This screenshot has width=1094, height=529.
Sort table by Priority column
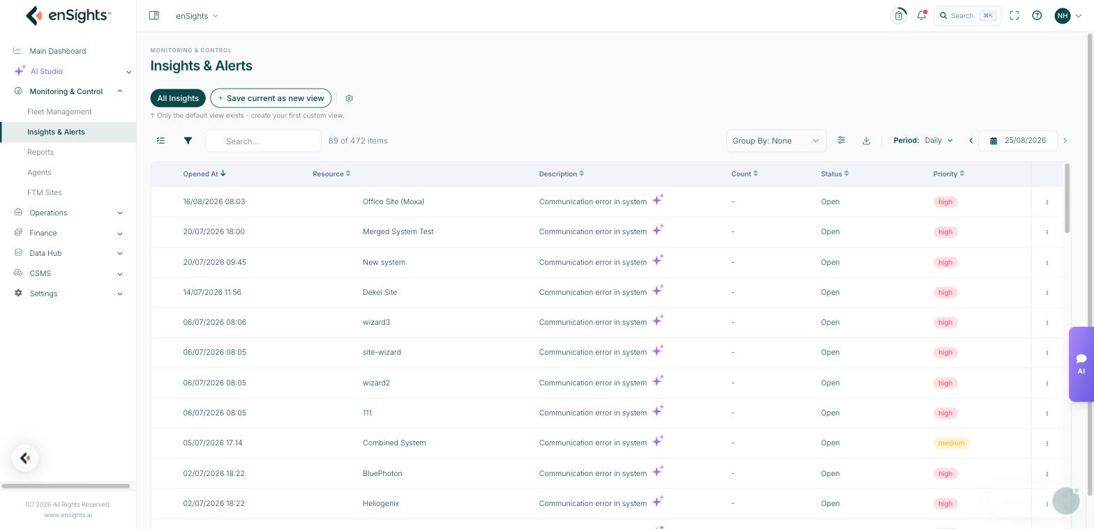[x=949, y=174]
